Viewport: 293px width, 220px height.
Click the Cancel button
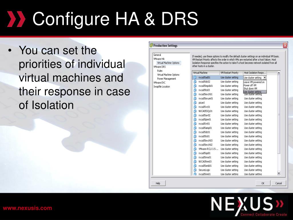(278, 183)
